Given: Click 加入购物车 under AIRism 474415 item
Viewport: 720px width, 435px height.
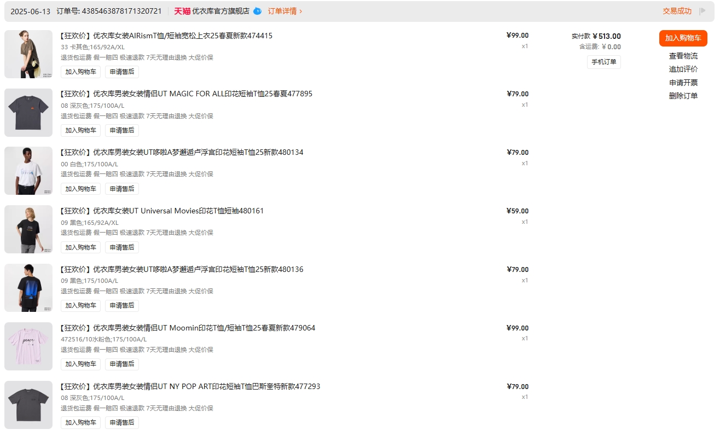Looking at the screenshot, I should [x=80, y=72].
